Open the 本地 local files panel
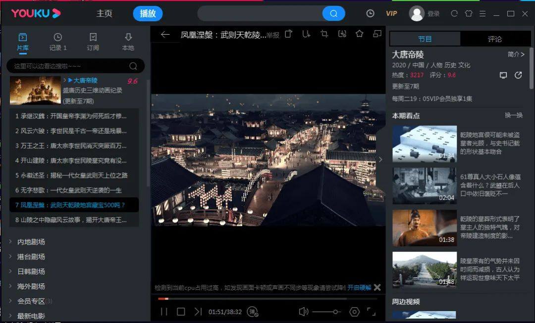The width and height of the screenshot is (535, 323). point(128,40)
